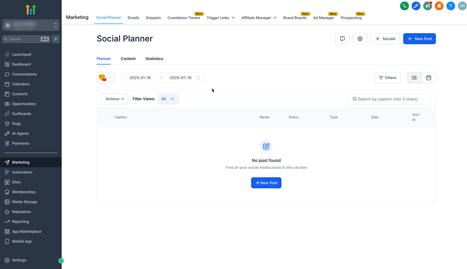Focus the sidebar Search box
Image resolution: width=467 pixels, height=269 pixels.
tap(26, 39)
